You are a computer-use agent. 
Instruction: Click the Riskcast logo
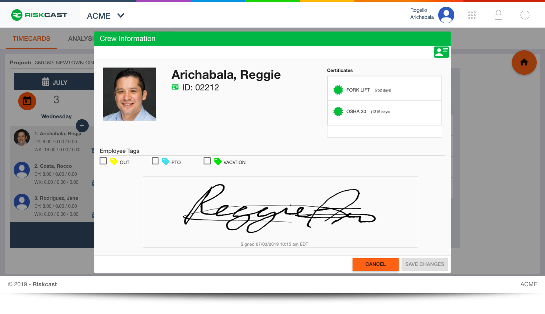click(x=39, y=15)
